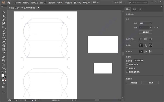This screenshot has height=102, width=164.
Task: Go to Illustrator Home screen
Action: (9, 3)
